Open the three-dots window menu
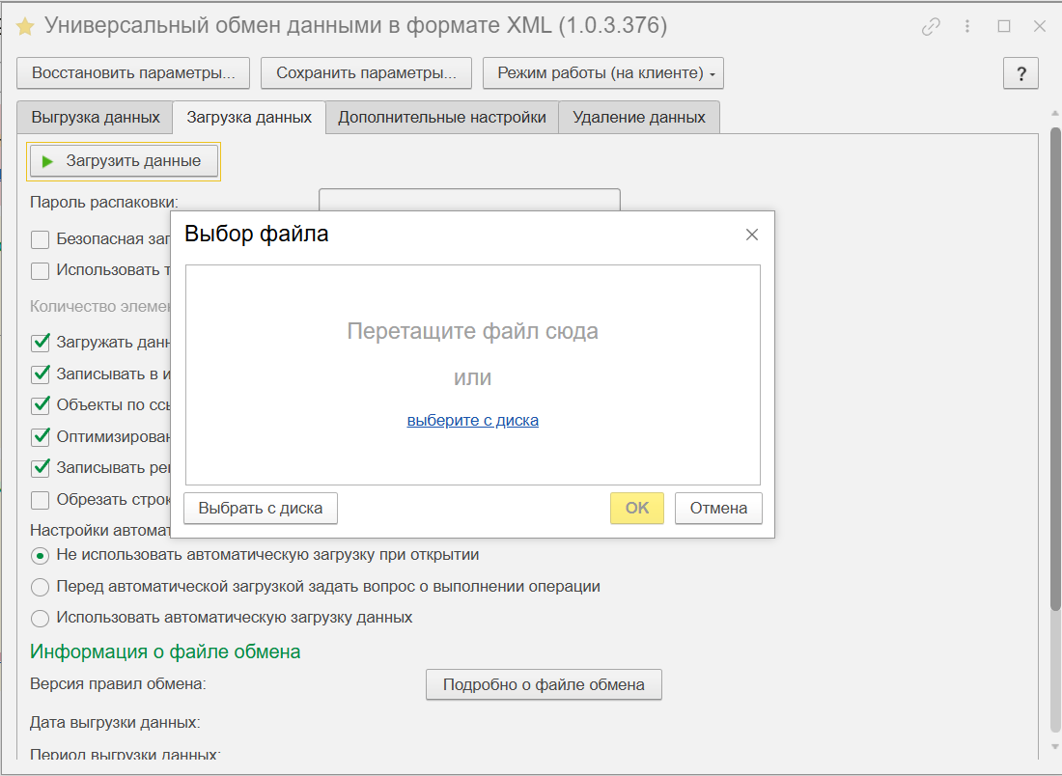The width and height of the screenshot is (1062, 776). [x=967, y=26]
